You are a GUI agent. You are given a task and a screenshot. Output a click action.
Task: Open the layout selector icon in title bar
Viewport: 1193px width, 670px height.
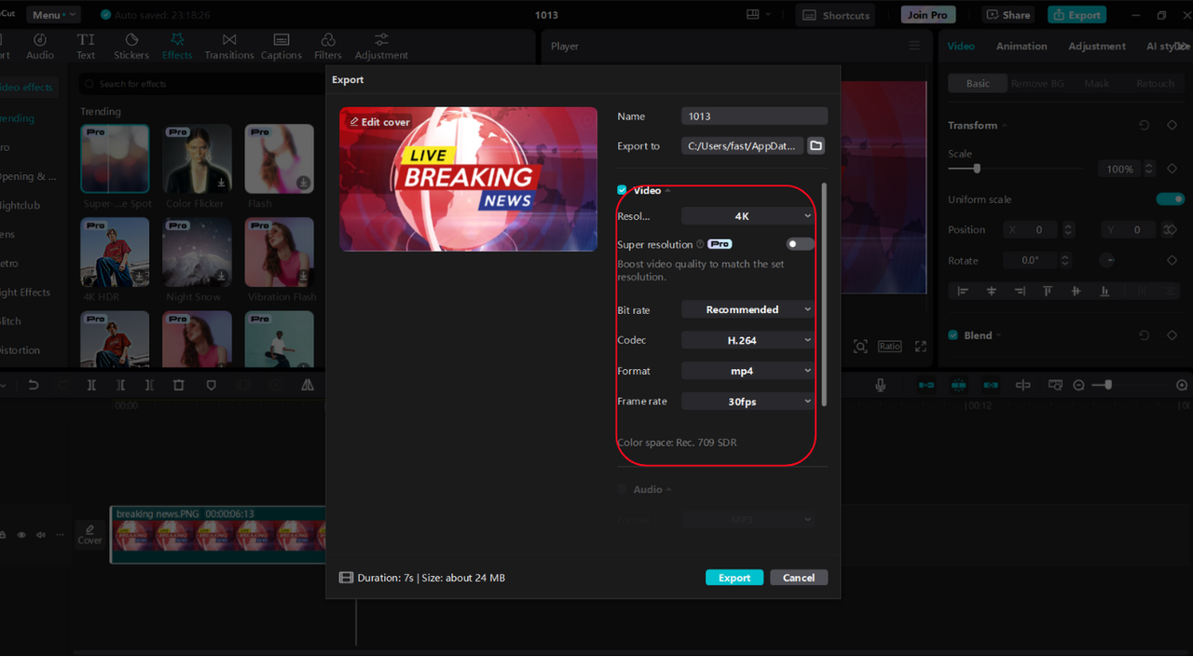758,15
